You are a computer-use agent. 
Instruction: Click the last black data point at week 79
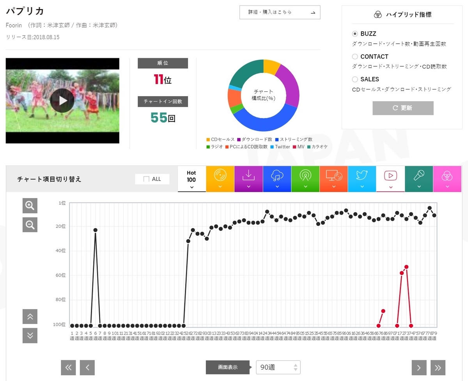(434, 215)
